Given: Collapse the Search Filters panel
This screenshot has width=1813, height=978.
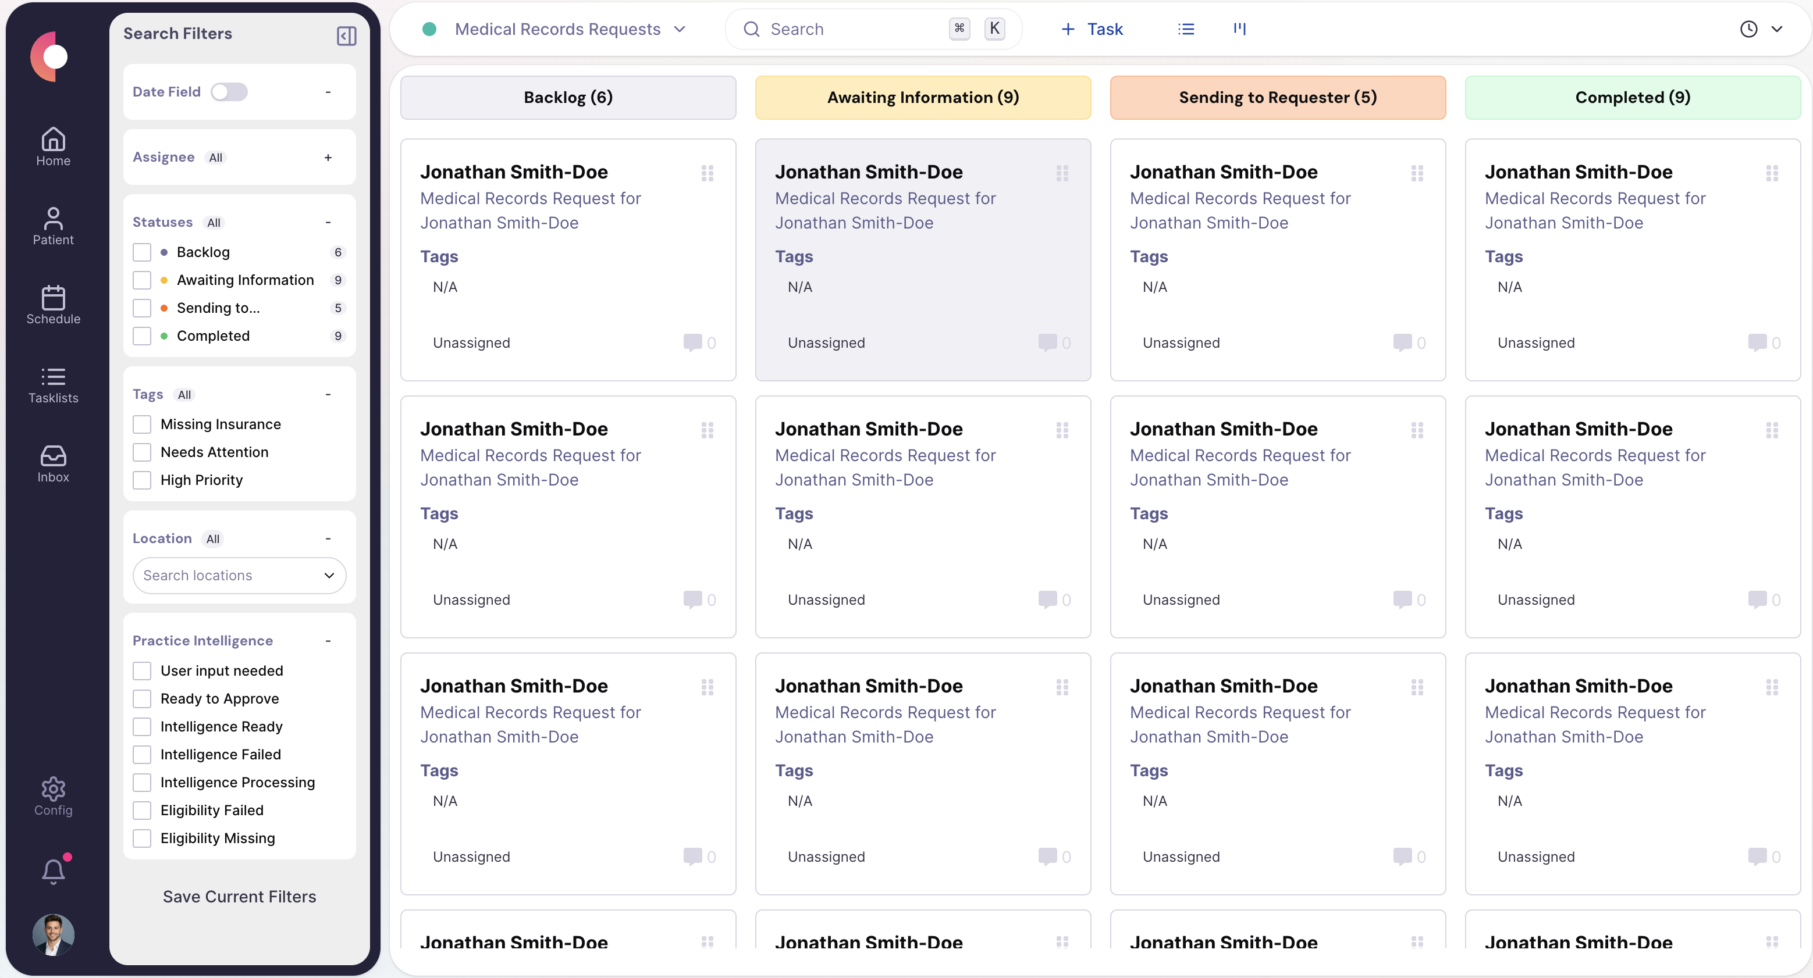Looking at the screenshot, I should click(x=345, y=36).
